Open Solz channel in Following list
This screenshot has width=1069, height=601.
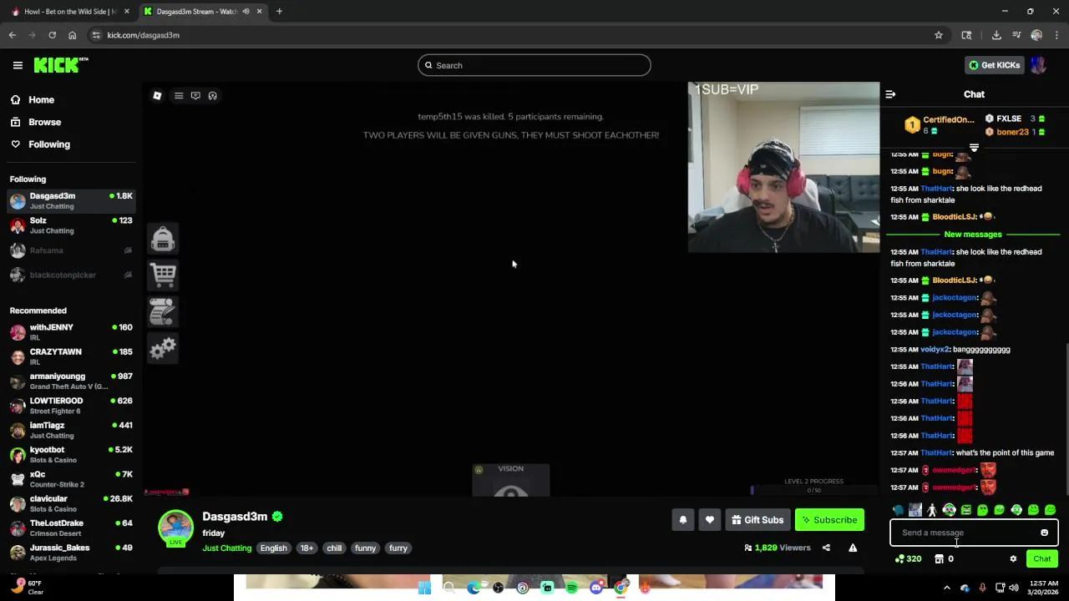coord(71,225)
